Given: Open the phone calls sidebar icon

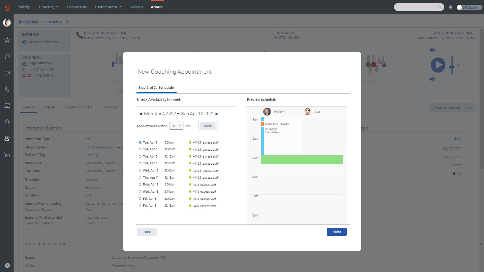Looking at the screenshot, I should [x=7, y=89].
